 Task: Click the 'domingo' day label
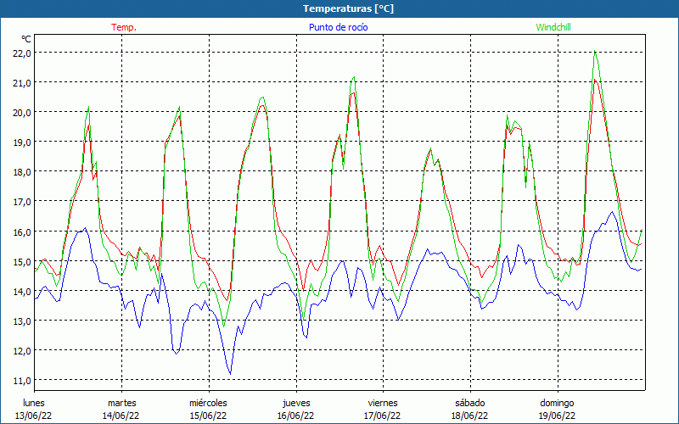557,403
